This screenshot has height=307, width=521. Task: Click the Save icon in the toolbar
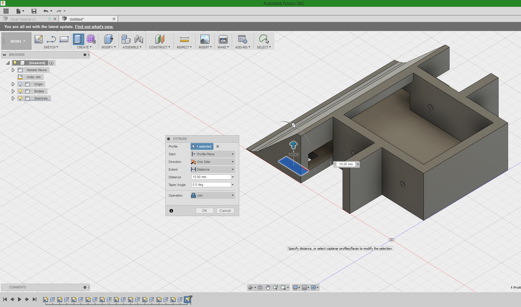click(x=34, y=11)
